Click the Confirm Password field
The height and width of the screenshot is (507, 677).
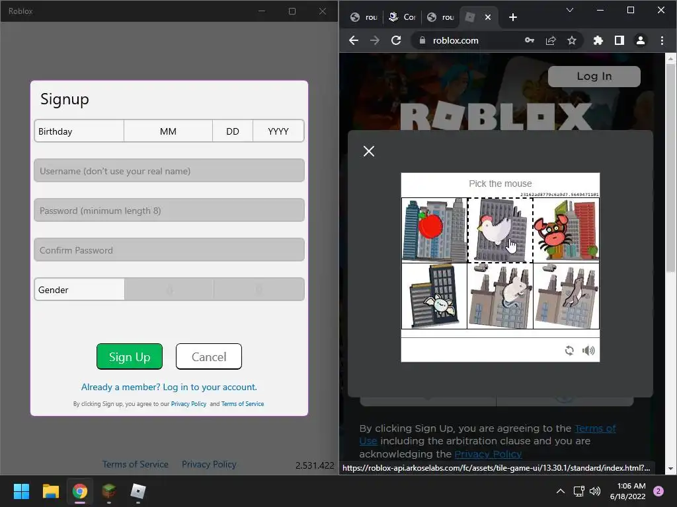(x=169, y=250)
